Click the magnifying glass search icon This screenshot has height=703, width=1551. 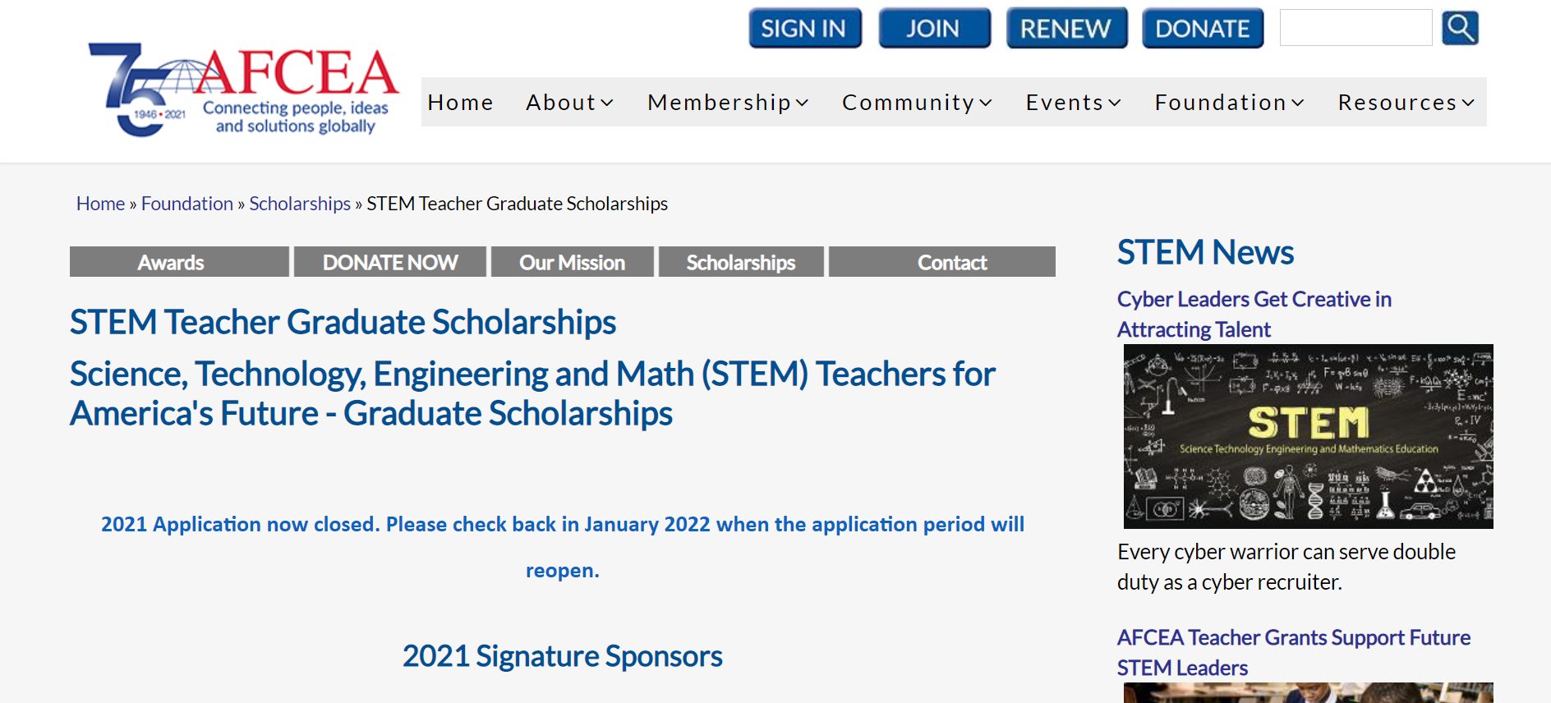pos(1460,28)
